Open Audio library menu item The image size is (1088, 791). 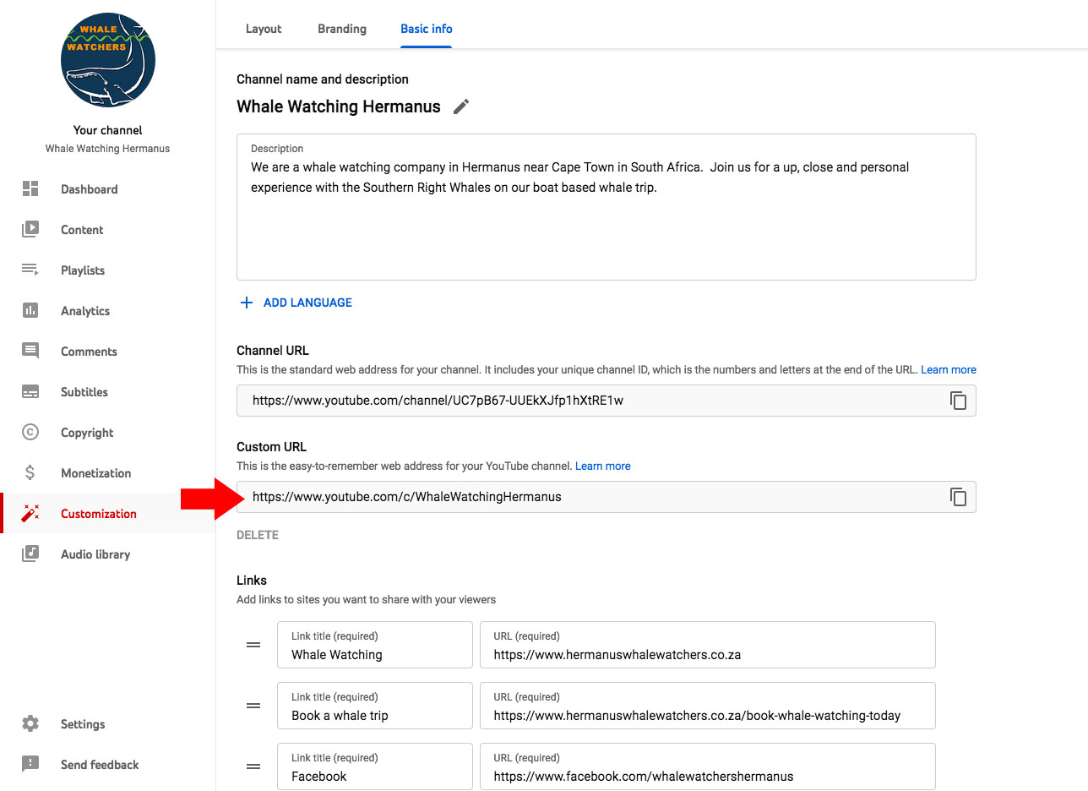[95, 554]
